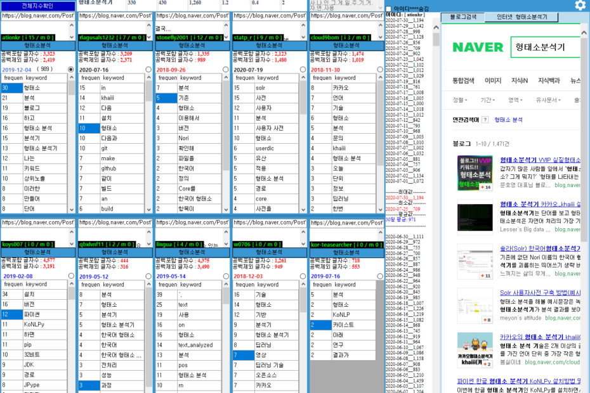Click the thumbnail of the VVIP 실질형태소 result
The height and width of the screenshot is (393, 590).
tap(475, 173)
